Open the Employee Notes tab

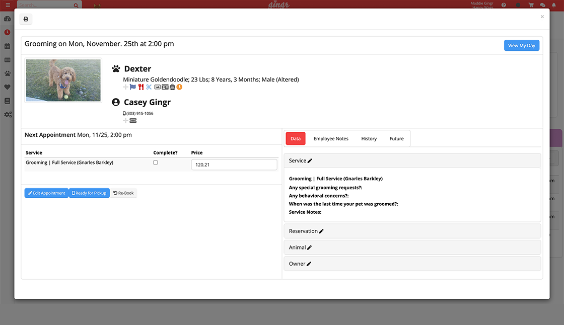tap(331, 138)
